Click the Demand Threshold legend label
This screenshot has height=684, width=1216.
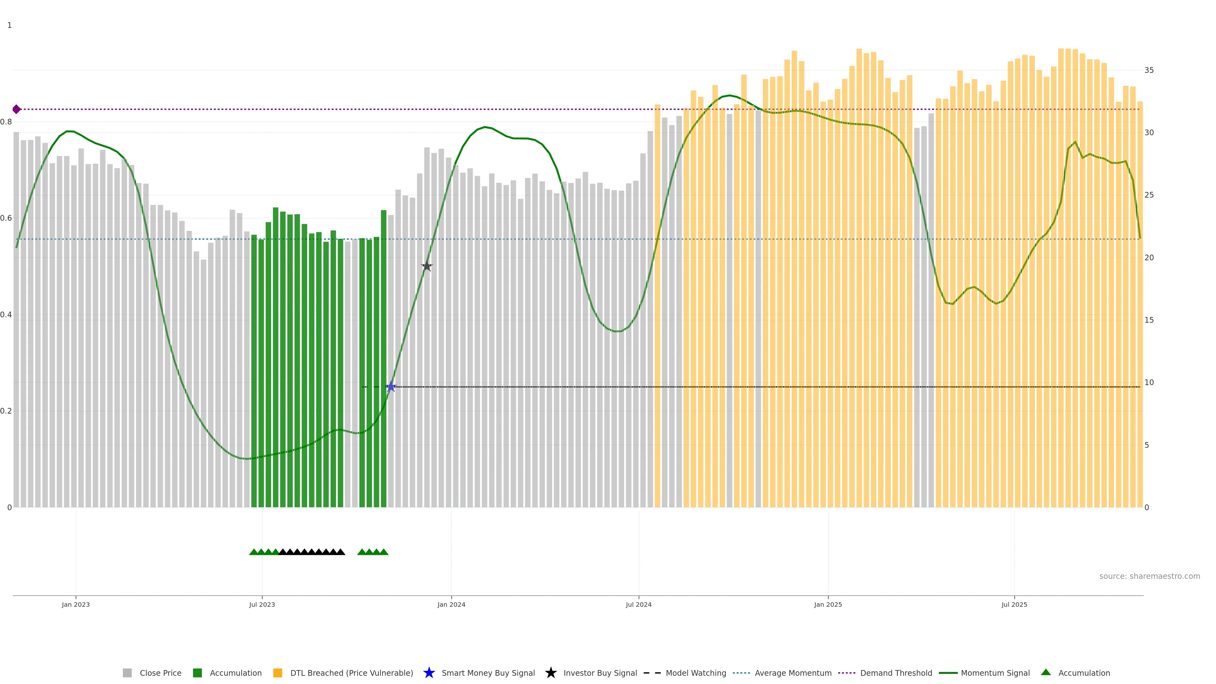896,673
